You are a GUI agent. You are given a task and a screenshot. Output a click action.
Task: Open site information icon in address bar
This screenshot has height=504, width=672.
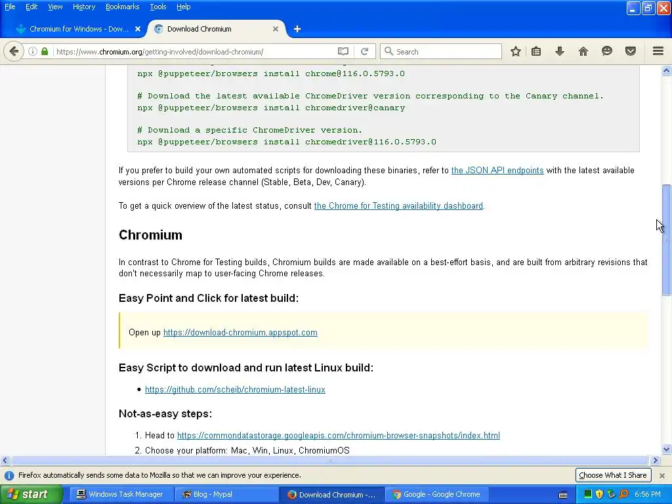tap(33, 51)
